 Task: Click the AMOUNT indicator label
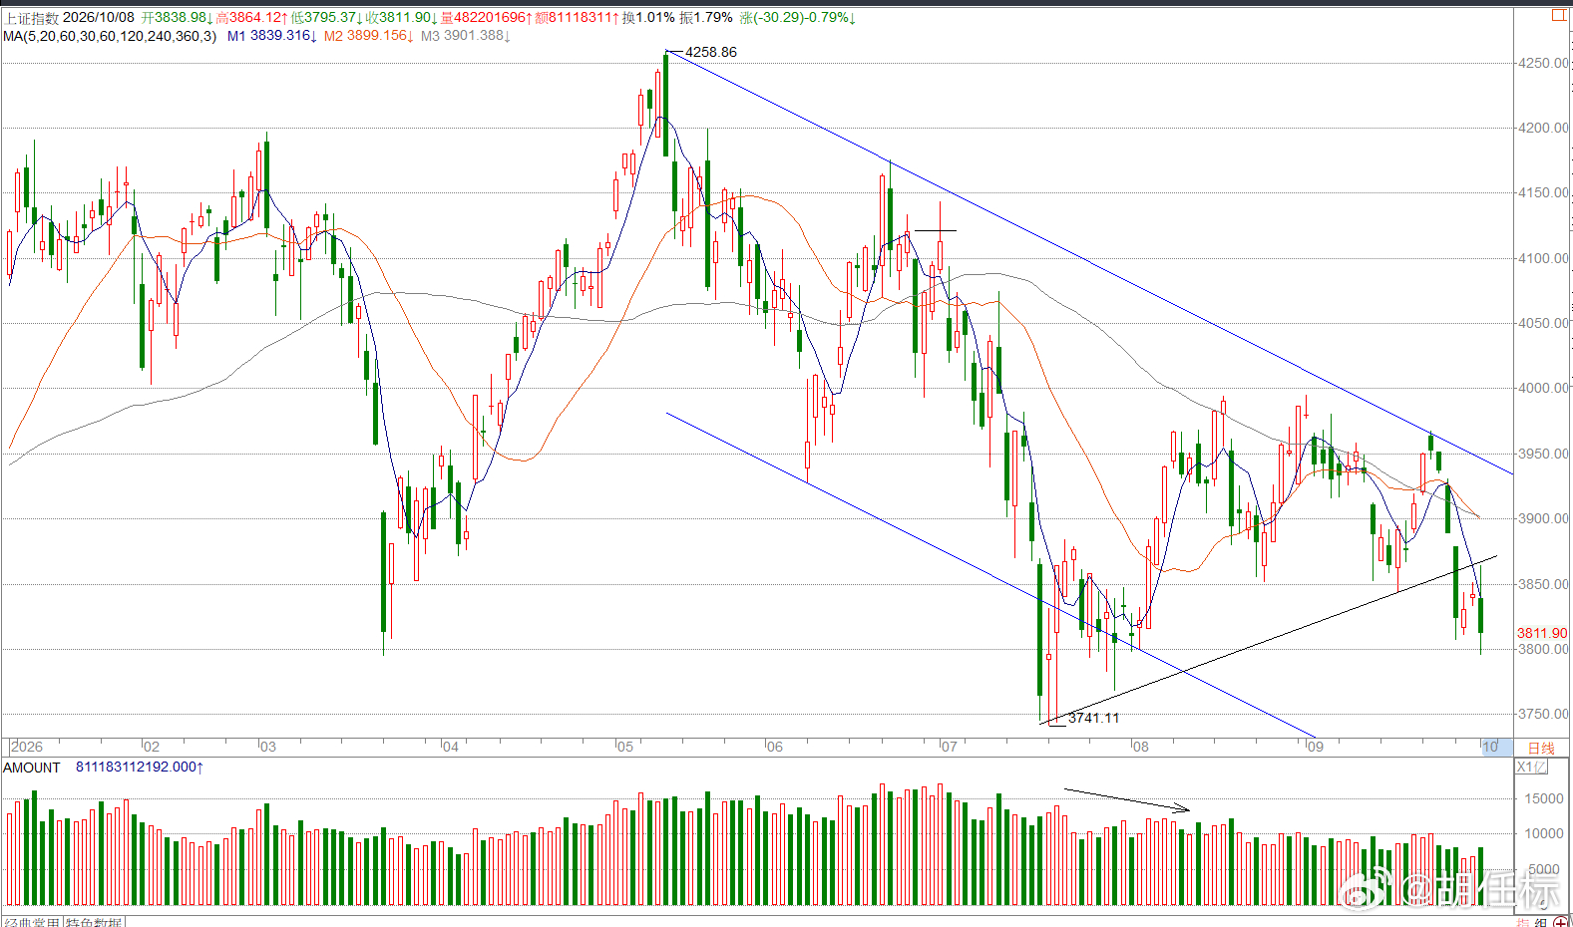tap(32, 768)
